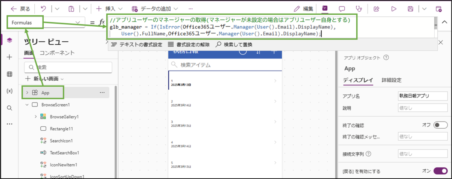Open the undo history dropdown arrow
Viewport: 452px width, 179px height.
[57, 8]
